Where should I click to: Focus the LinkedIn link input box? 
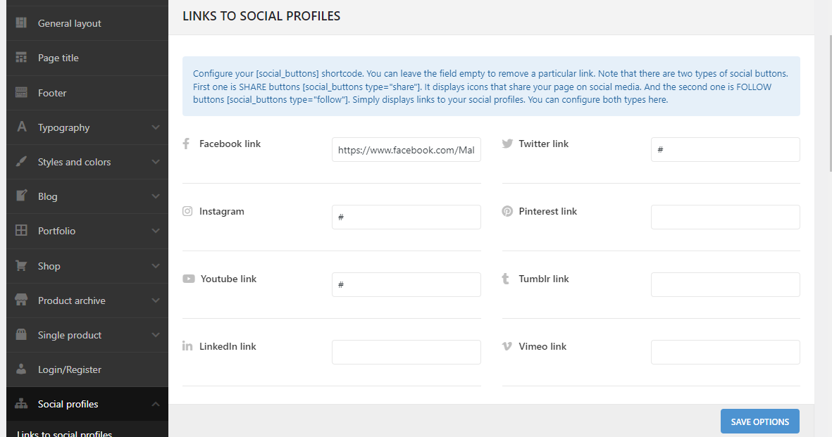point(406,353)
